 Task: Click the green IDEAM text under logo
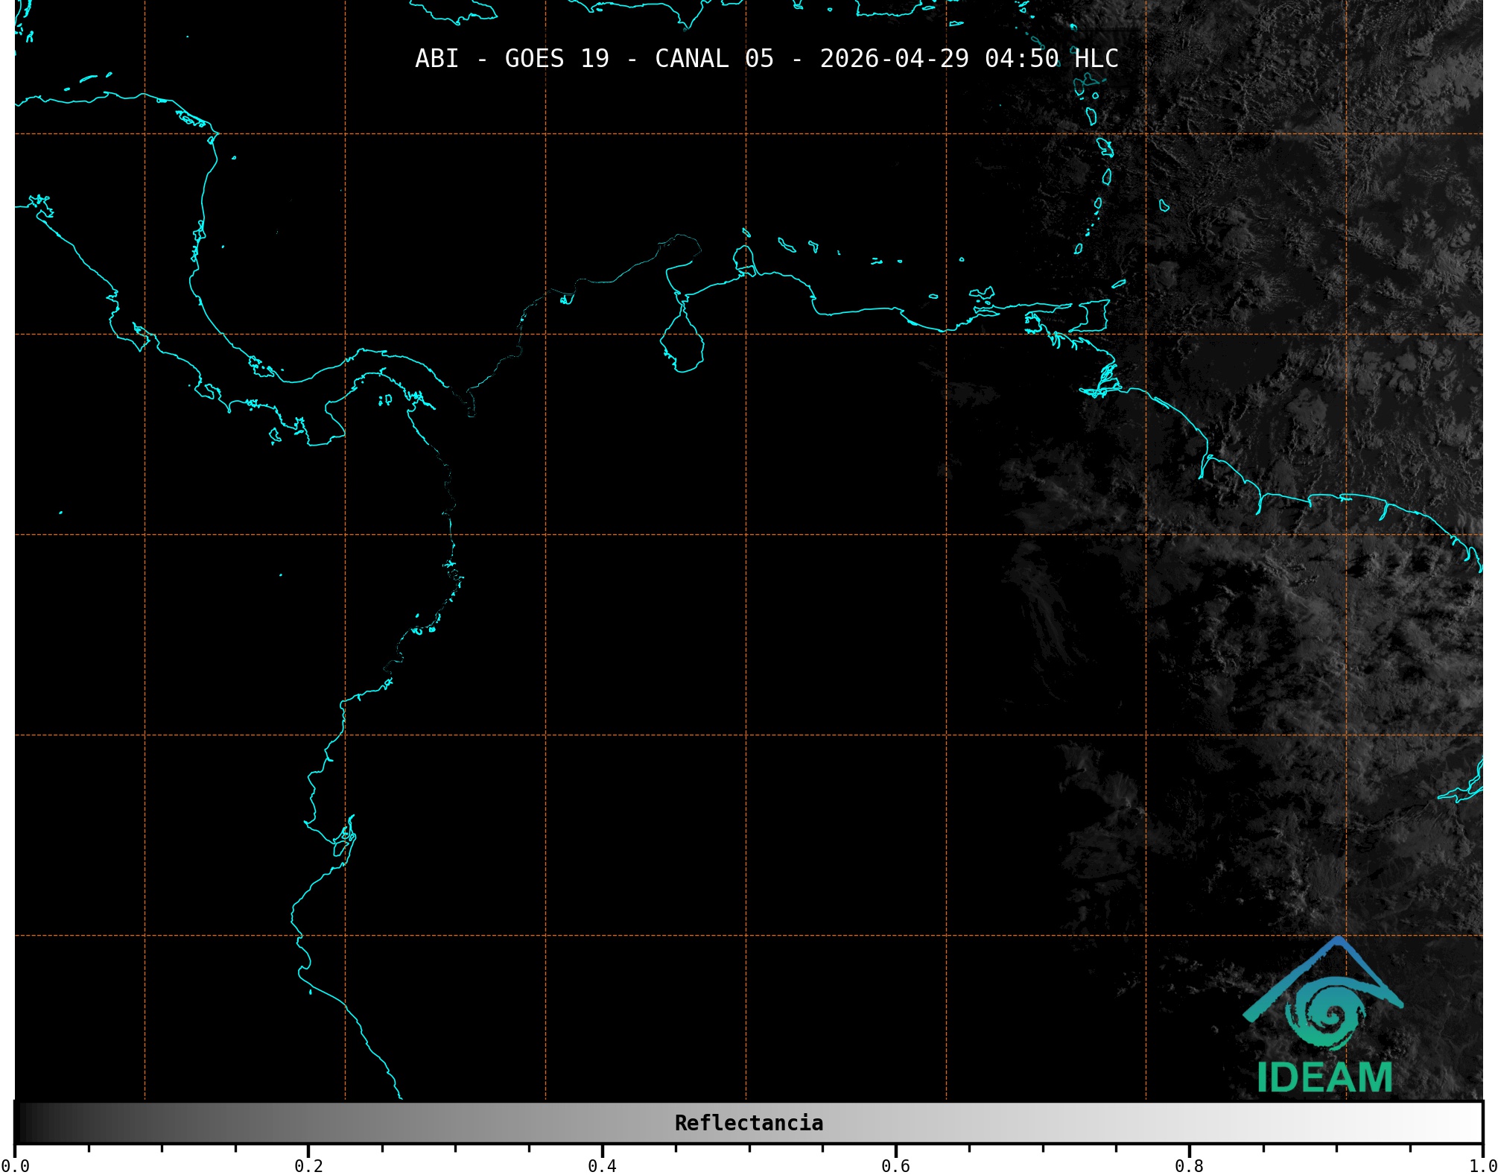(1324, 1077)
